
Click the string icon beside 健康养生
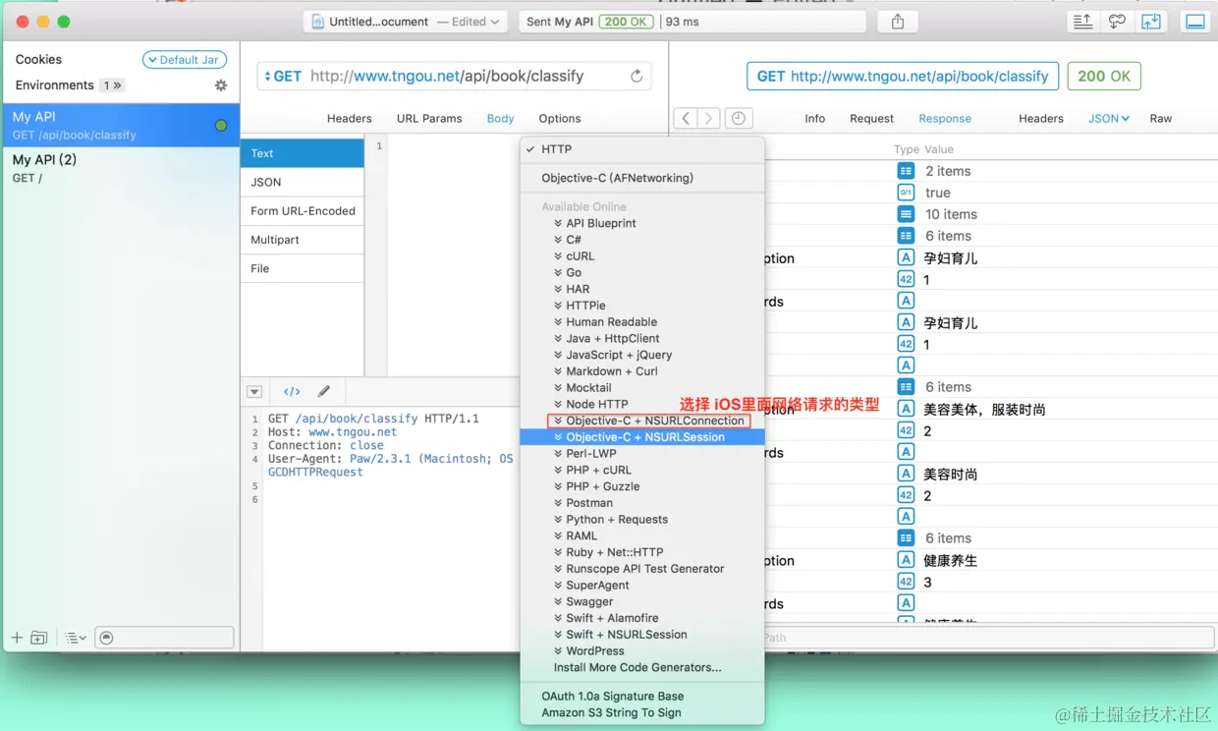[x=906, y=560]
